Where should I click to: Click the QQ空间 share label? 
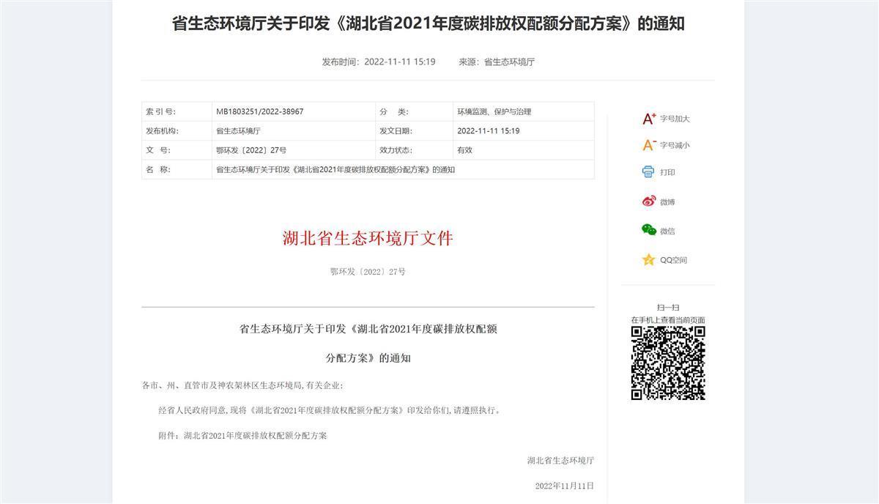tap(673, 260)
